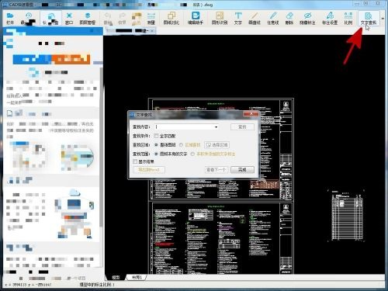The width and height of the screenshot is (388, 291).
Task: Open the 图纸对比 drawing compare tool
Action: (171, 19)
